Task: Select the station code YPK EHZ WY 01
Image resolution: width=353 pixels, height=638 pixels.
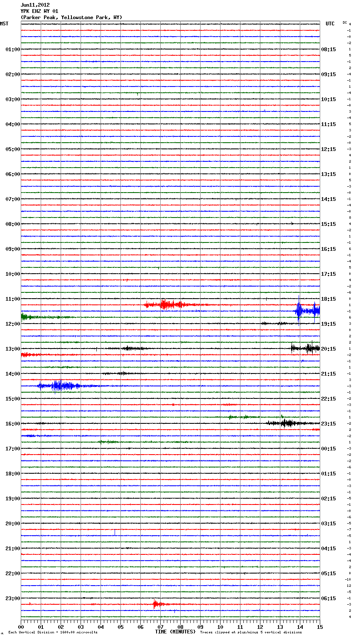Action: [39, 11]
